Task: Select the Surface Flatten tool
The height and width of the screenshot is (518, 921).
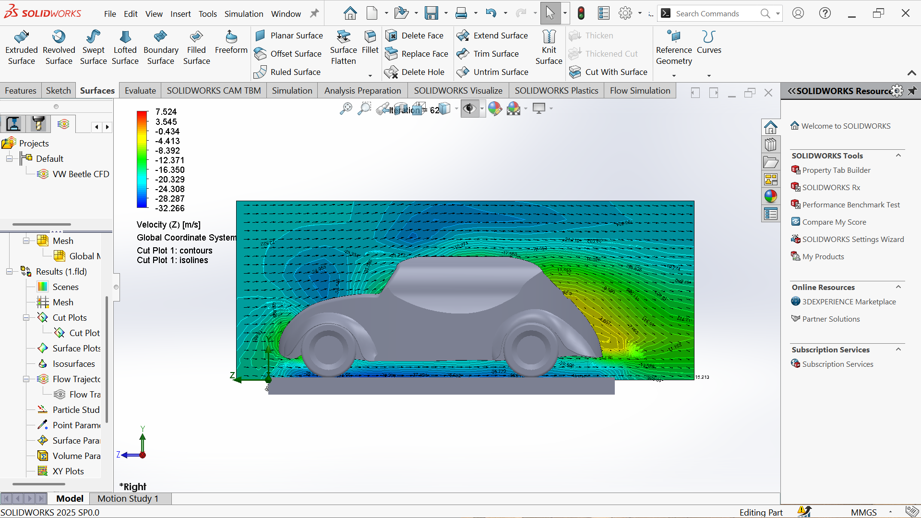Action: click(x=343, y=48)
